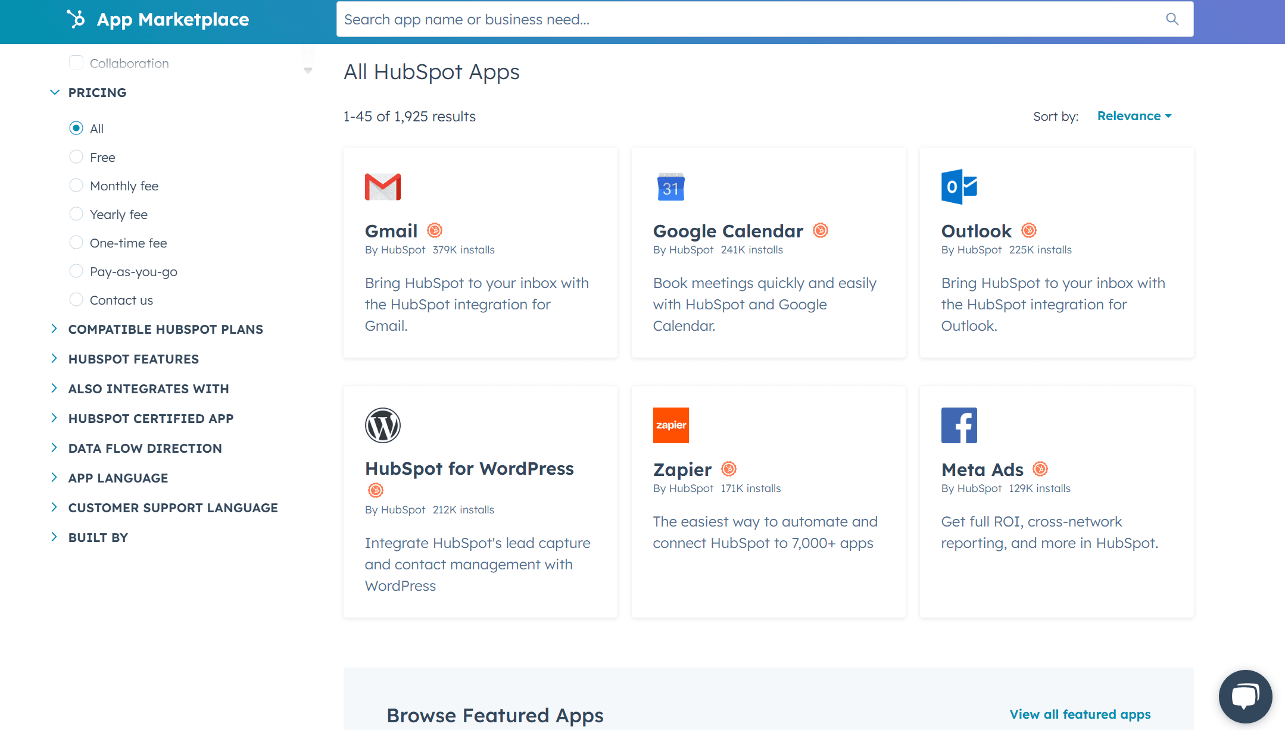Click the search app name input field

click(765, 19)
